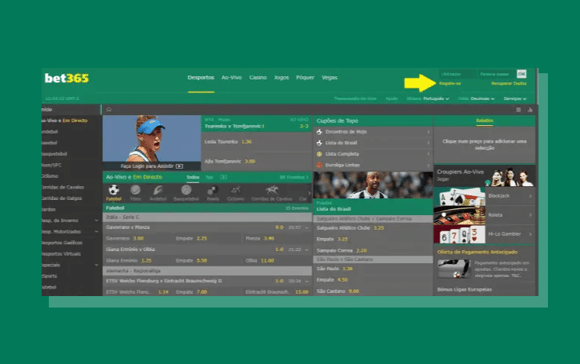The height and width of the screenshot is (364, 580).
Task: Bet on Ajla Tomljanovic at 3.00
Action: 256,161
